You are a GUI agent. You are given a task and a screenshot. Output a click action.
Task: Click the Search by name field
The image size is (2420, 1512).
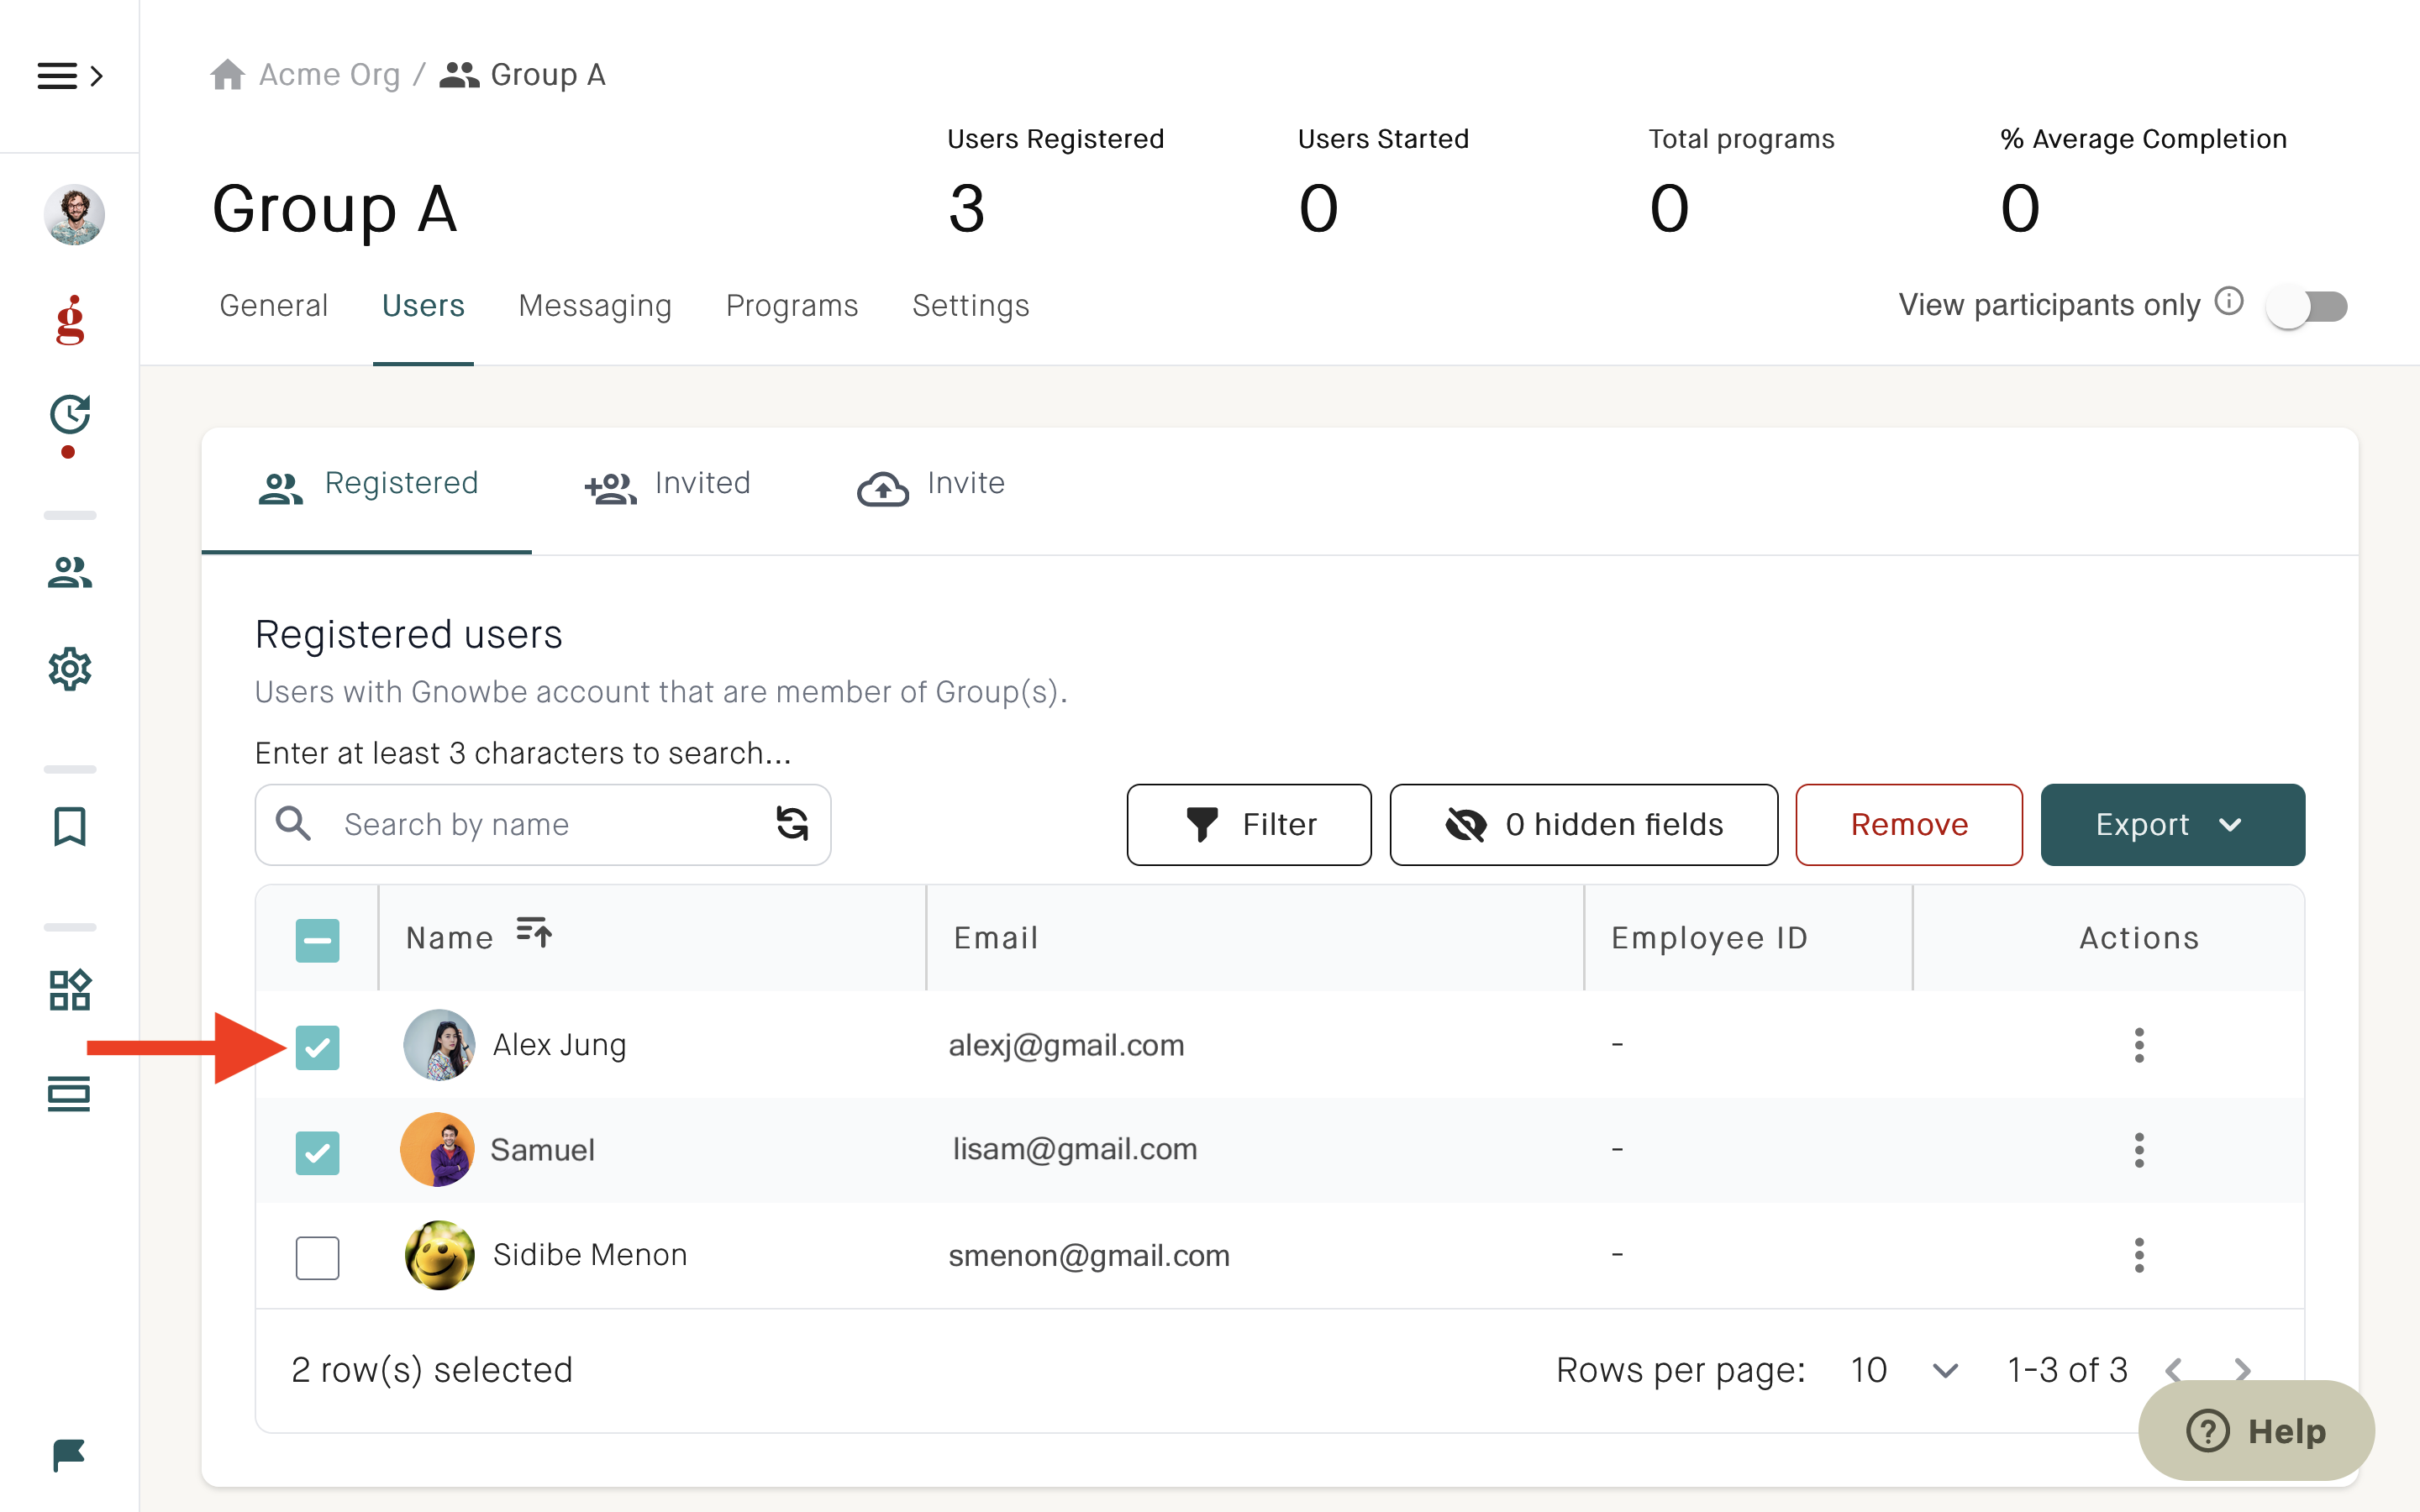pyautogui.click(x=543, y=824)
